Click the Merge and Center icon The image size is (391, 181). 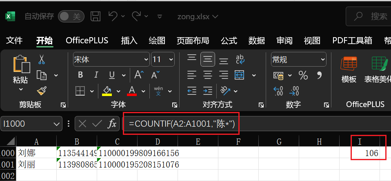240,75
